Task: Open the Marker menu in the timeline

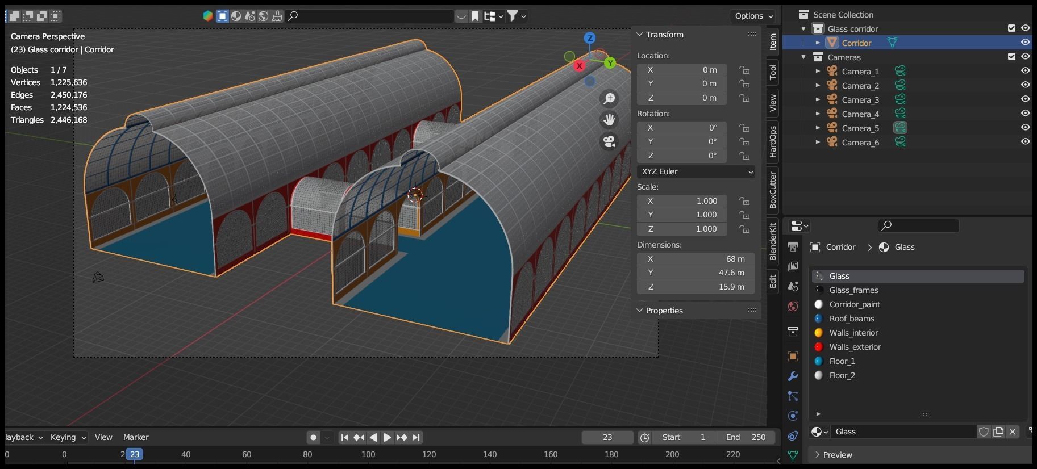Action: 136,437
